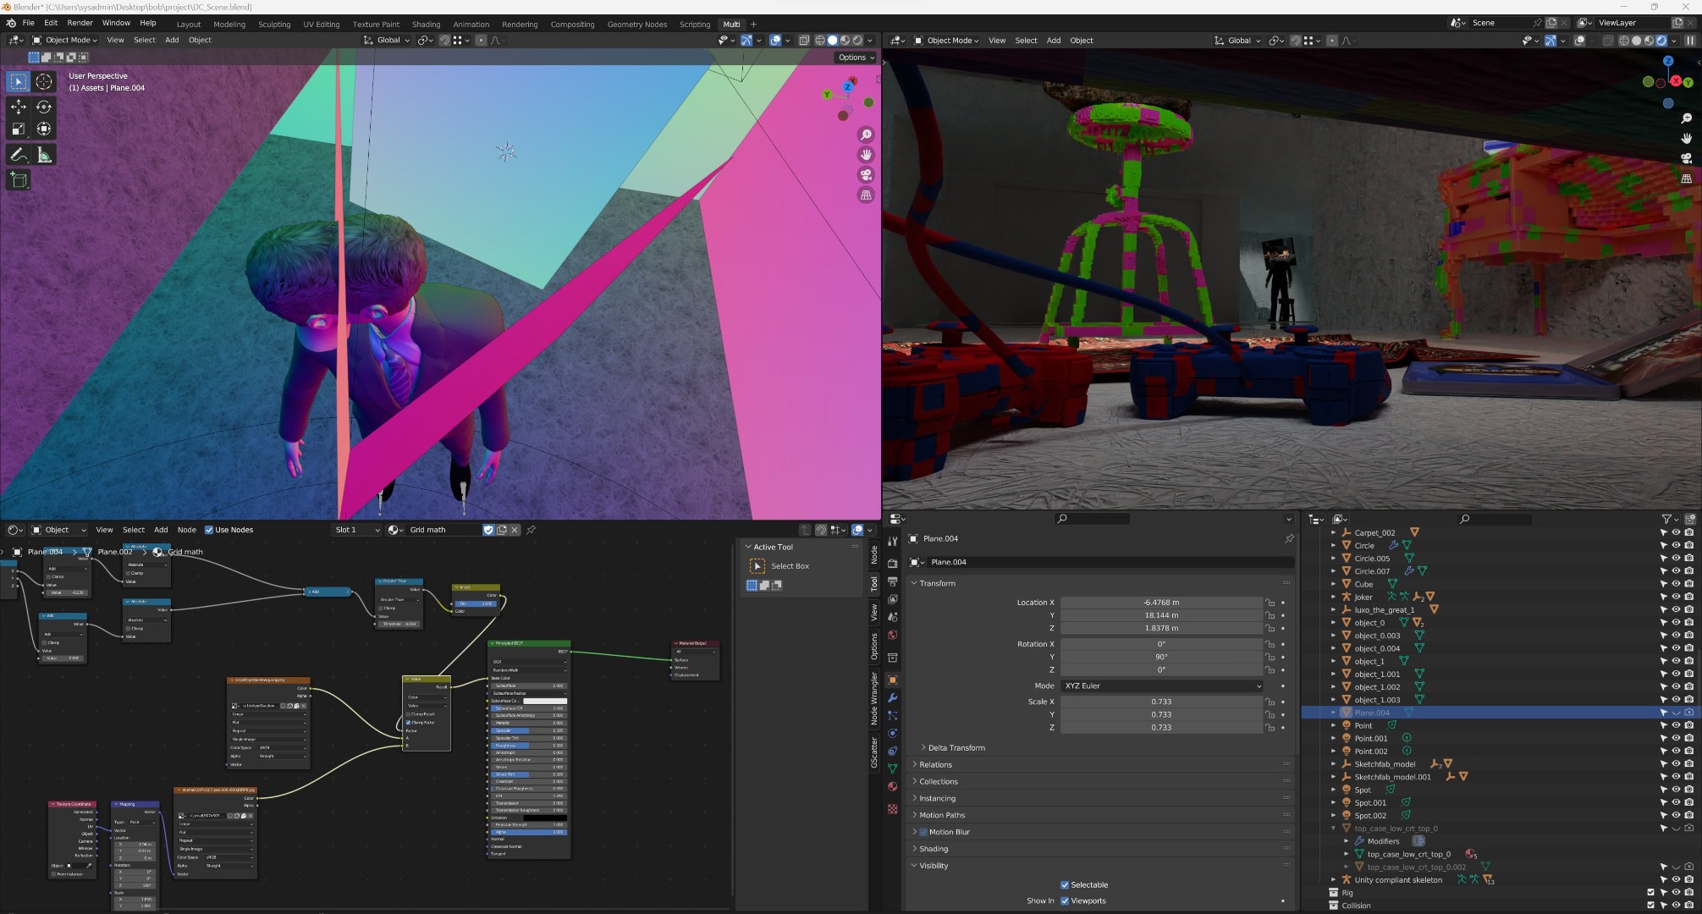Select the Scale tool in left viewport
This screenshot has width=1702, height=914.
pos(18,129)
